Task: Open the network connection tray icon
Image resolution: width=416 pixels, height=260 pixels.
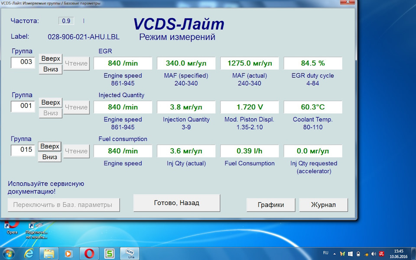Action: click(x=366, y=254)
